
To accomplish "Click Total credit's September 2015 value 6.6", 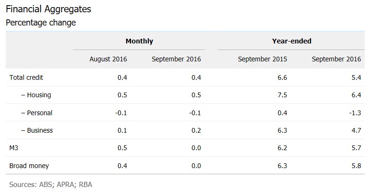I will coord(282,77).
